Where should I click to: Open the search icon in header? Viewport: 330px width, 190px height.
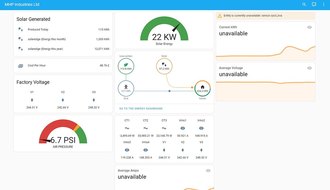(x=304, y=5)
